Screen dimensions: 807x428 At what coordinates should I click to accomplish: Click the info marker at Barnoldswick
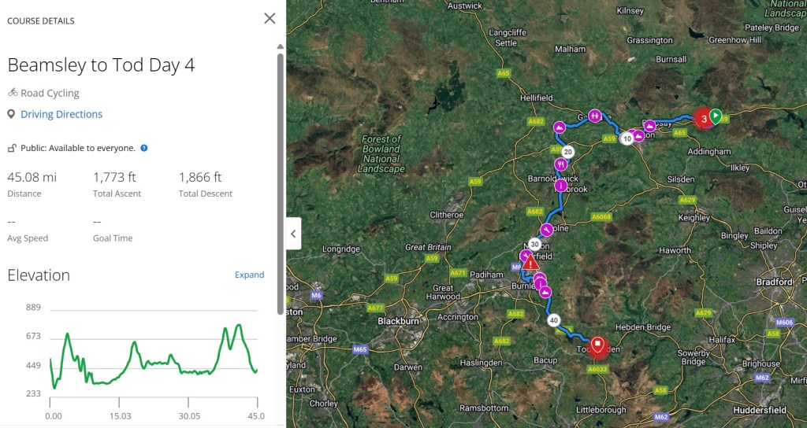(560, 186)
